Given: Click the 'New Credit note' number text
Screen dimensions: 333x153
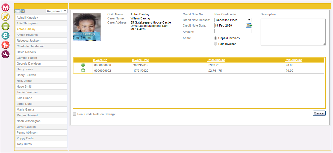Looking at the screenshot, I should coord(225,14).
